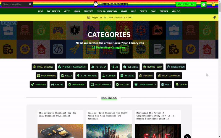Open the HELP menu
The image size is (221, 138).
click(x=133, y=11)
